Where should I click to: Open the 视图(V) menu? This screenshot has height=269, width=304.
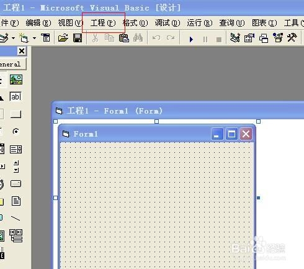click(71, 23)
